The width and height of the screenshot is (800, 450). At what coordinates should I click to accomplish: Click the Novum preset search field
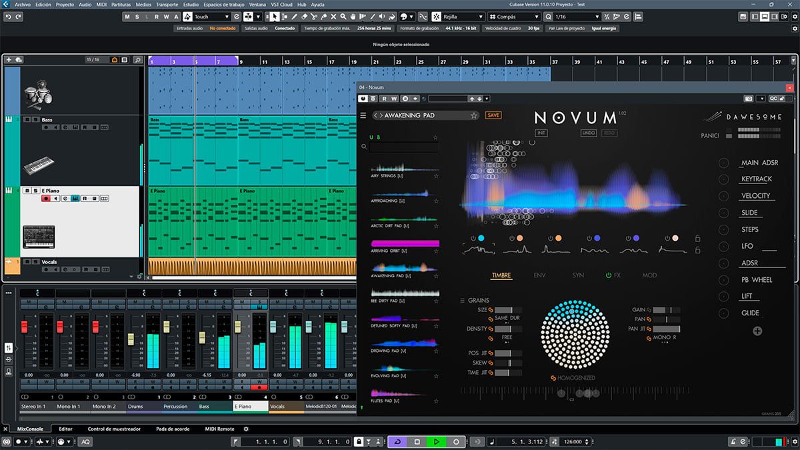404,147
